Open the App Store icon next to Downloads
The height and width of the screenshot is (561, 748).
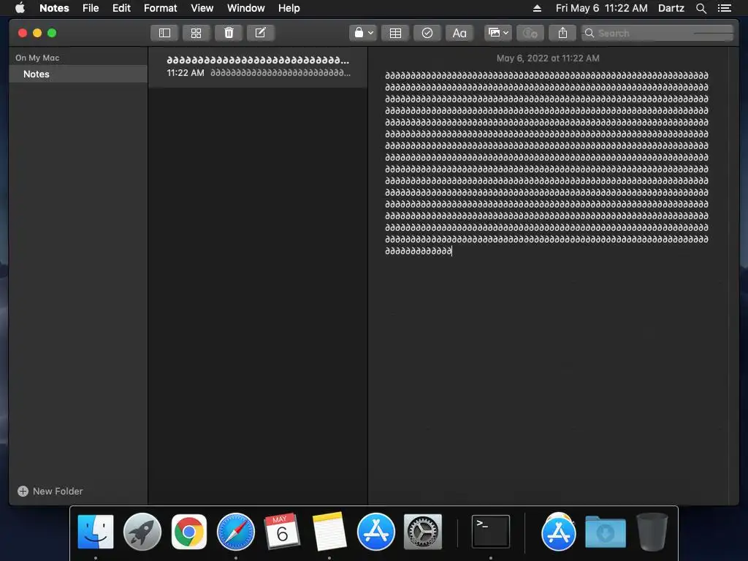559,532
